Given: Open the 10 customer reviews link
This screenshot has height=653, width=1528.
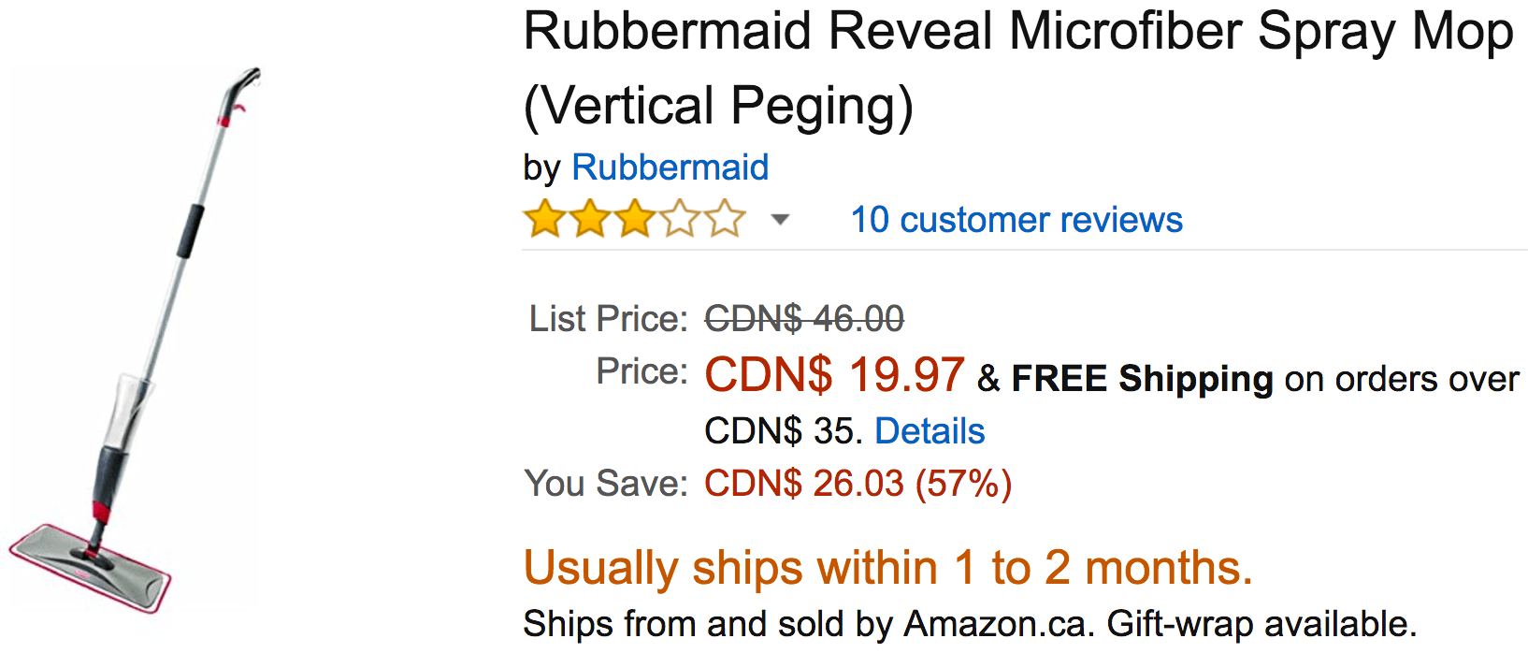Looking at the screenshot, I should 1016,220.
